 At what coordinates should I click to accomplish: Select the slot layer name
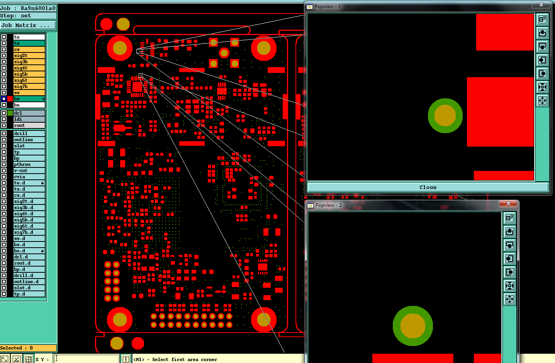pyautogui.click(x=29, y=146)
